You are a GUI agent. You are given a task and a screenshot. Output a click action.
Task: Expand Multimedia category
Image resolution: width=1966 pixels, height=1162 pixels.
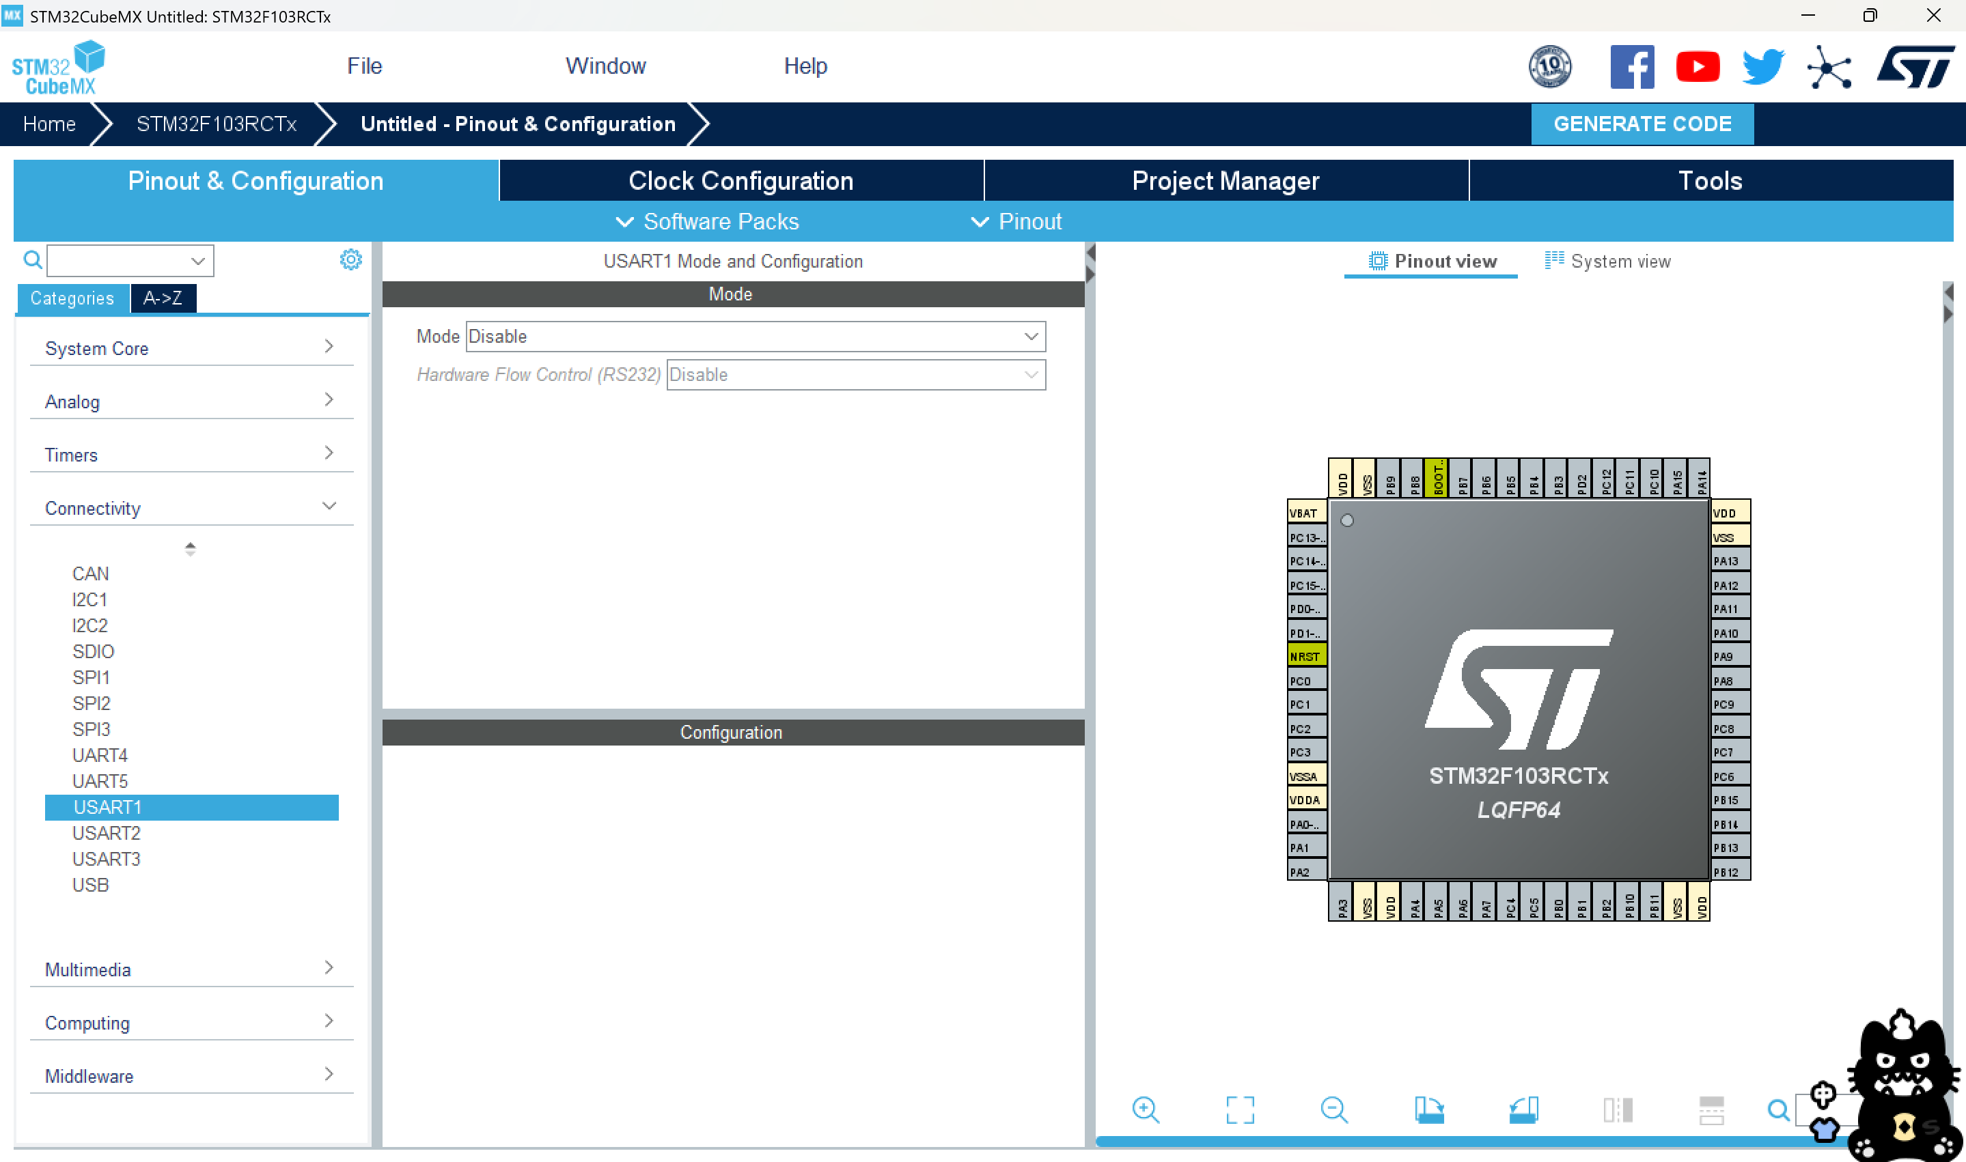191,969
